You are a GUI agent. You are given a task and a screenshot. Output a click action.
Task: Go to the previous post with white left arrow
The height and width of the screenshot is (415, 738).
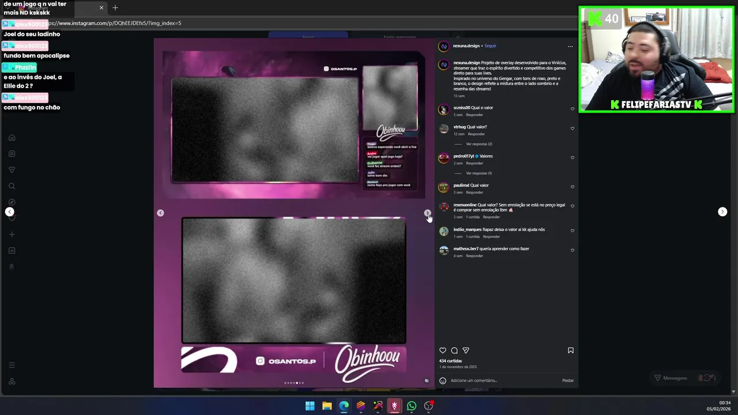10,212
